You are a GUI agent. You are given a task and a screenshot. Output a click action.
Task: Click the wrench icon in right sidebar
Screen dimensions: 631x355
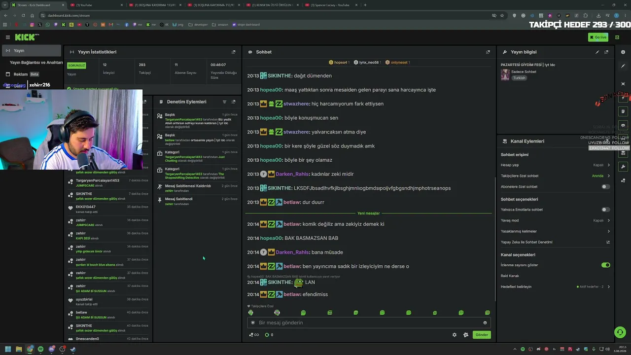click(623, 167)
